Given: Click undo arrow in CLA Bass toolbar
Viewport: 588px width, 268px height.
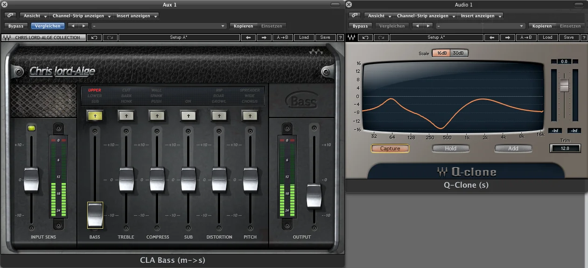Looking at the screenshot, I should click(94, 37).
